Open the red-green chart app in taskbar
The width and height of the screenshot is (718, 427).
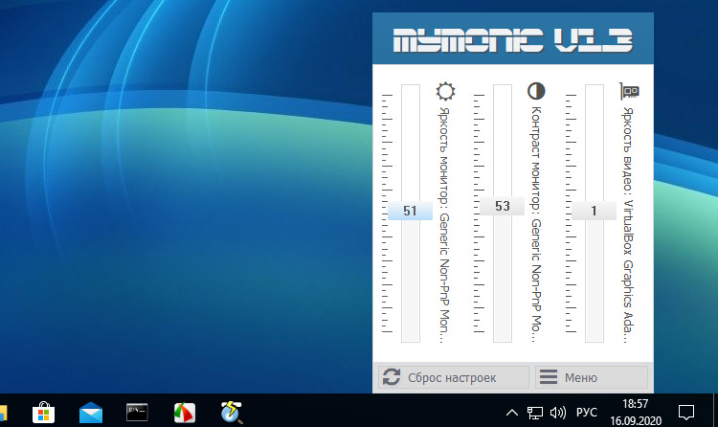click(x=185, y=413)
